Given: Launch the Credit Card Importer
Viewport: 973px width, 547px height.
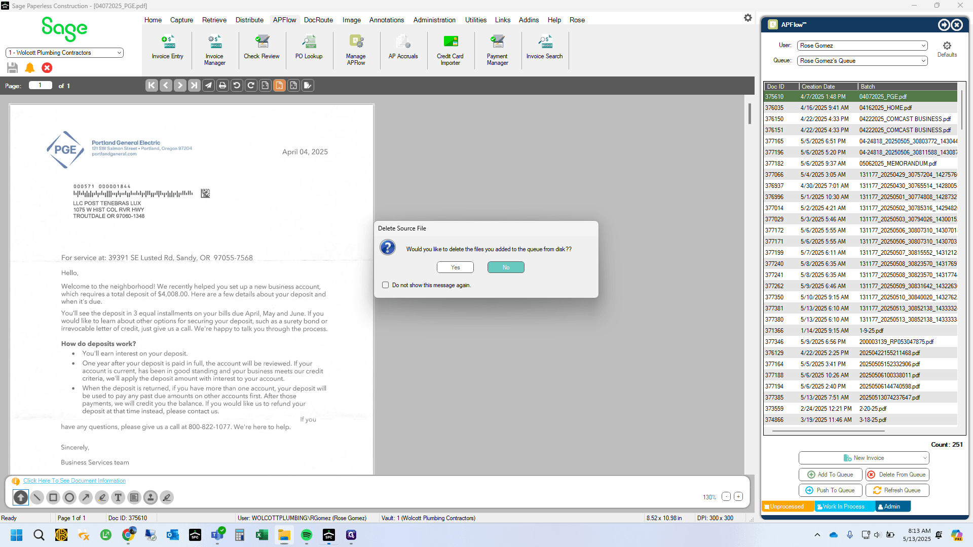Looking at the screenshot, I should (450, 51).
